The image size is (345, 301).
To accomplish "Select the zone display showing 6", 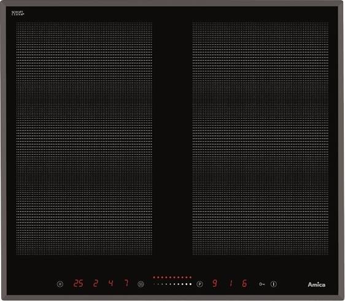I will [x=244, y=283].
